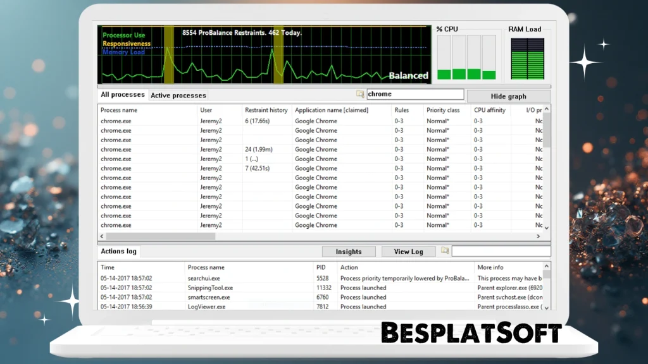This screenshot has height=364, width=648.
Task: Sort log entries by PID column
Action: (x=320, y=267)
